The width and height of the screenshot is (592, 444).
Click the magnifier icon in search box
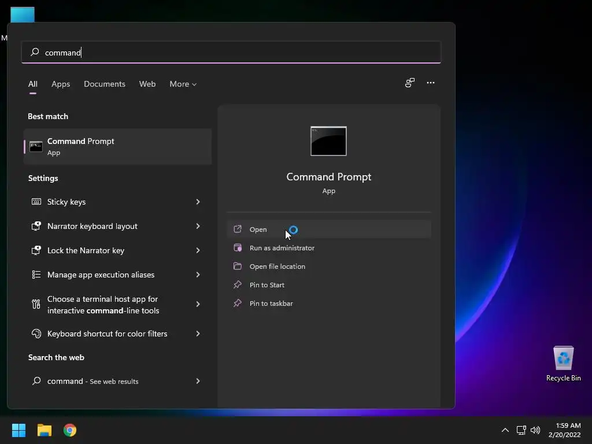pyautogui.click(x=35, y=51)
